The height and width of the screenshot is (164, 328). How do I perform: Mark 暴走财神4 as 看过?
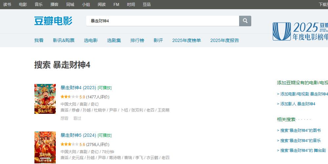pos(77,118)
